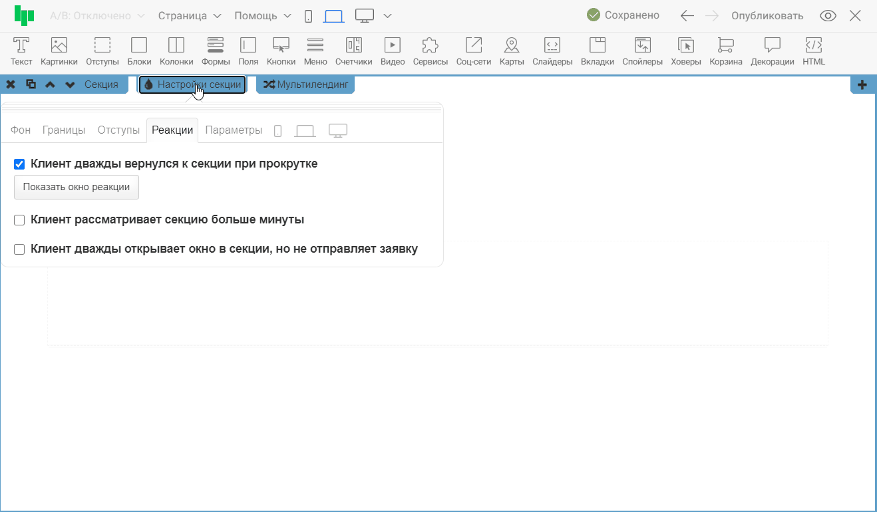Uncheck 'Клиент дважды вернулся к секции' checkbox
877x512 pixels.
[x=19, y=164]
